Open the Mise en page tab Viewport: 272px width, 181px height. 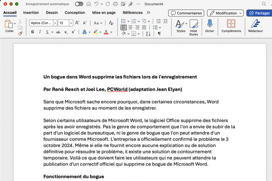tap(104, 13)
